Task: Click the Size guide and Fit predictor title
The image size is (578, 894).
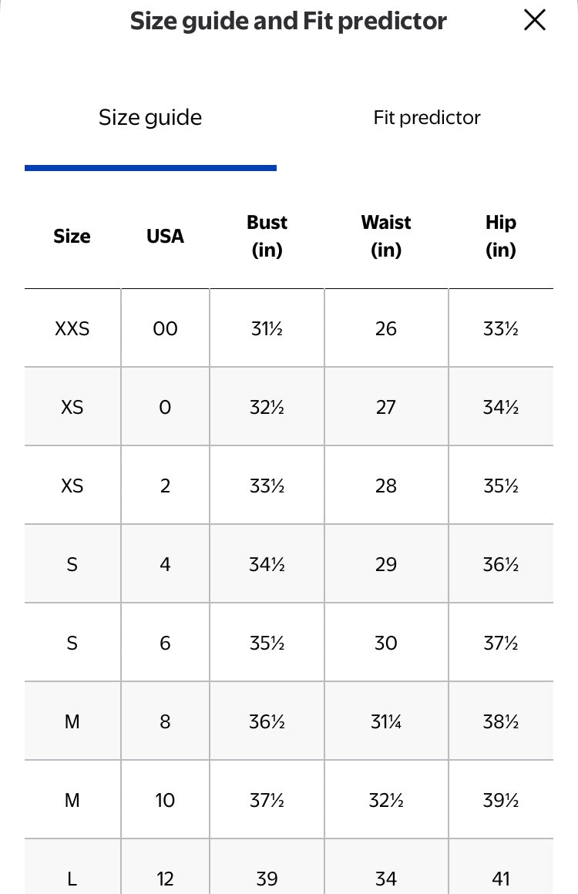Action: click(x=288, y=21)
